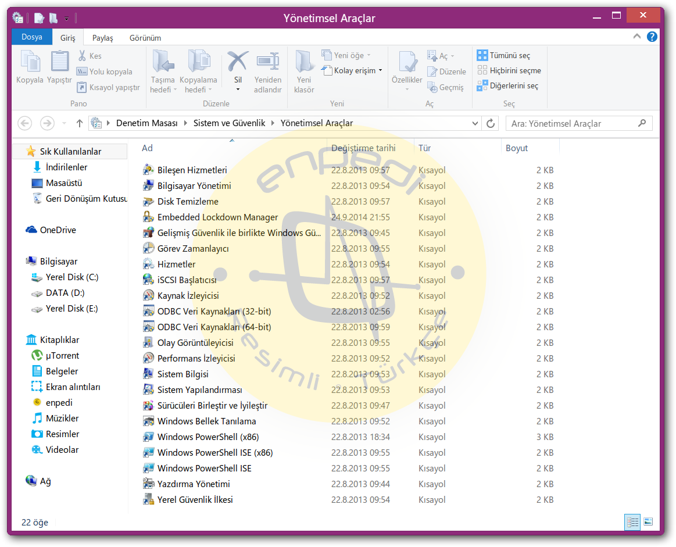This screenshot has height=547, width=676.
Task: Select the Bileşen Hizmetleri shortcut icon
Action: pyautogui.click(x=148, y=170)
